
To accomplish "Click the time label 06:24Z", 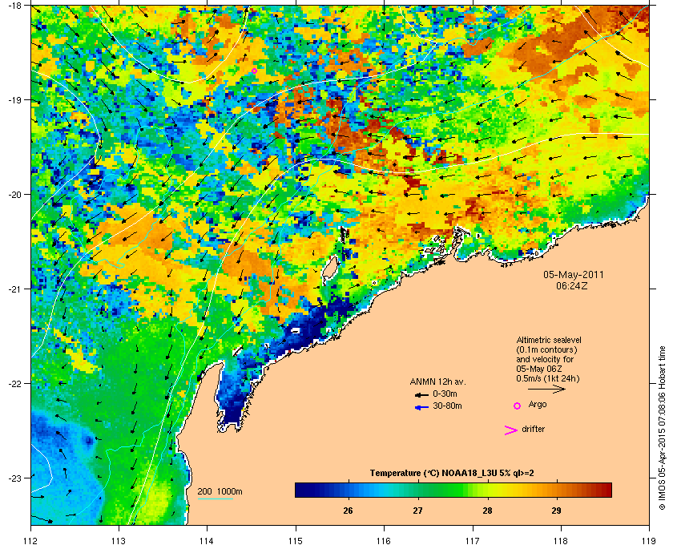I will click(x=572, y=285).
